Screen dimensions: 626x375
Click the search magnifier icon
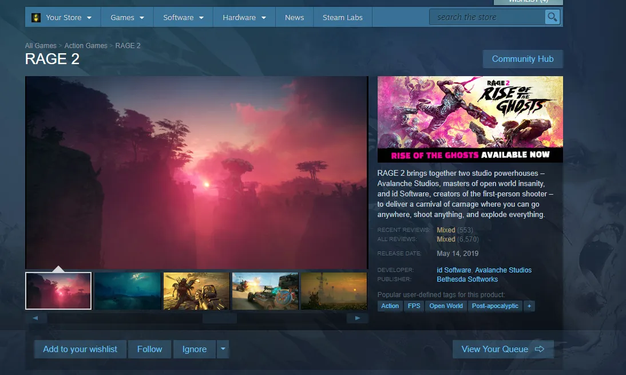pyautogui.click(x=552, y=17)
